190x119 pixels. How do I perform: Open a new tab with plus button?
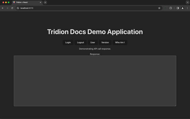[x=45, y=2]
